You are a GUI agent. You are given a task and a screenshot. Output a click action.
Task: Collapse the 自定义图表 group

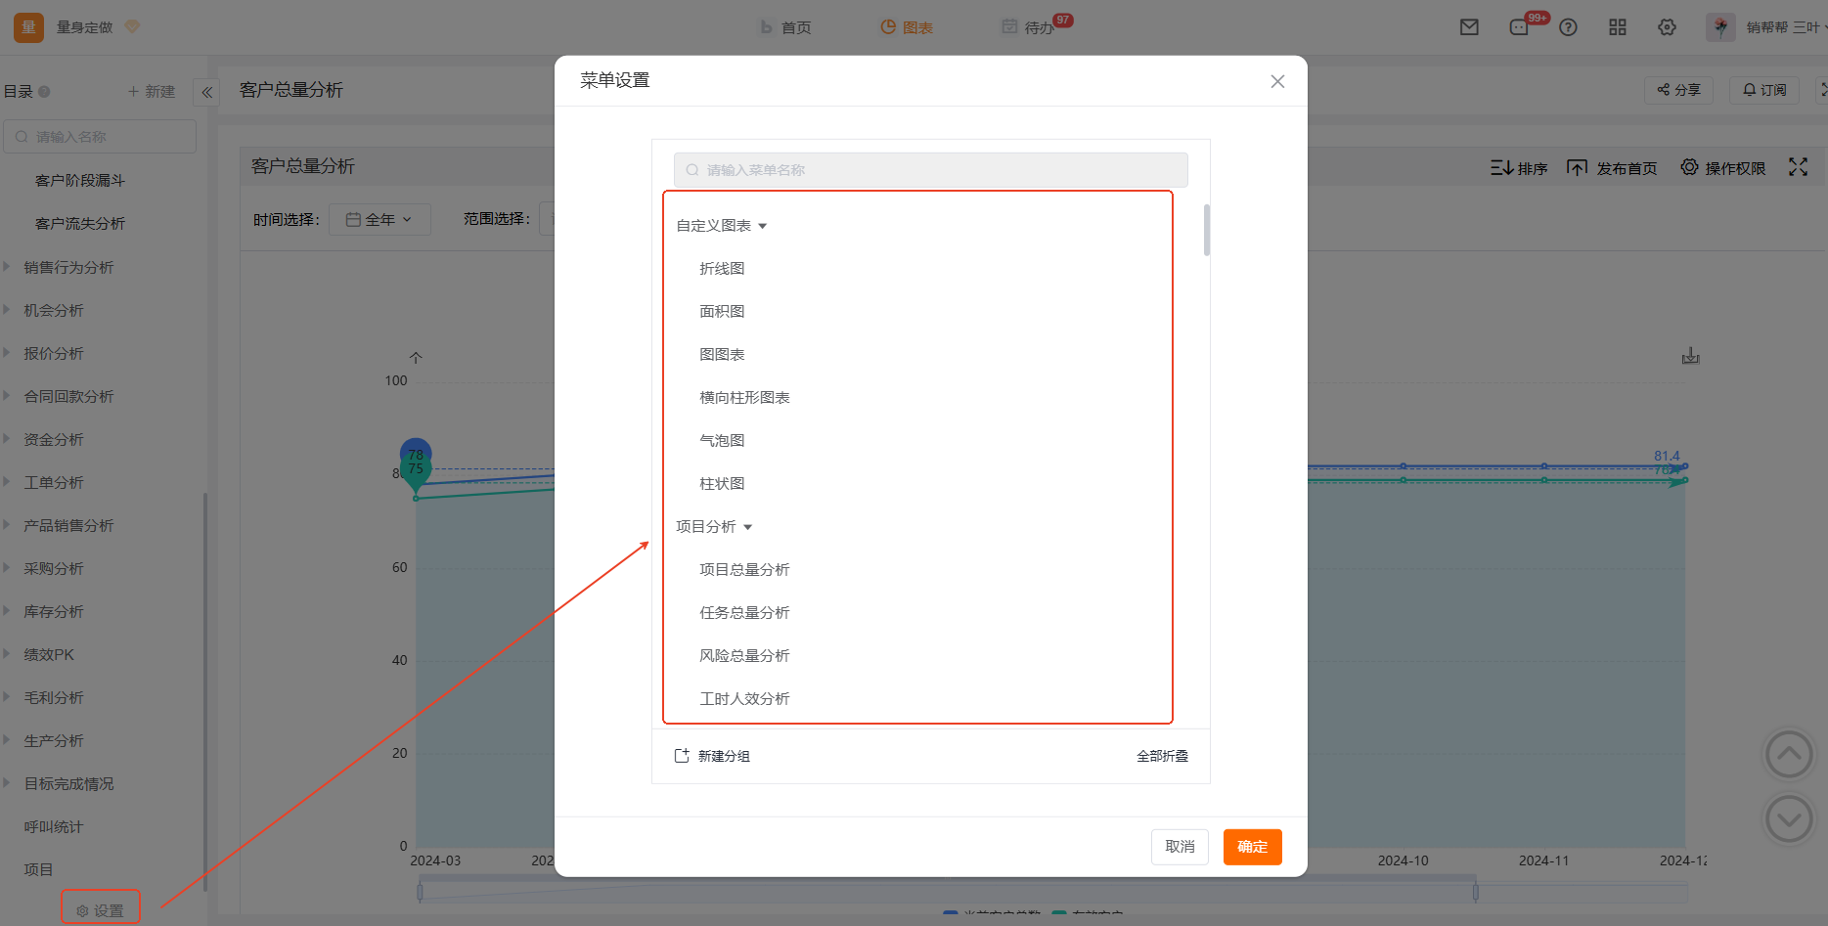click(763, 226)
